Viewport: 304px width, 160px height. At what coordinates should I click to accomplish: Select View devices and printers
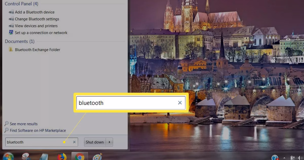[x=36, y=26]
